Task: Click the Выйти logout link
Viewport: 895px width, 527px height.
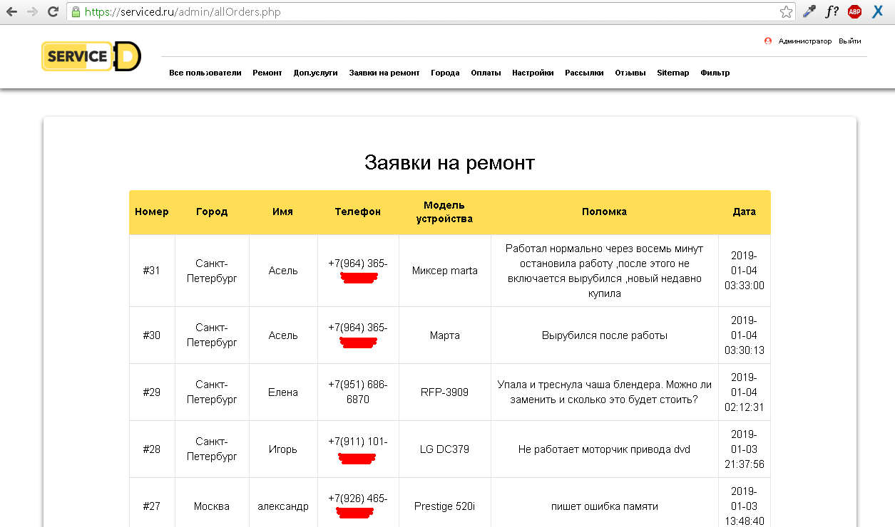Action: [x=849, y=41]
